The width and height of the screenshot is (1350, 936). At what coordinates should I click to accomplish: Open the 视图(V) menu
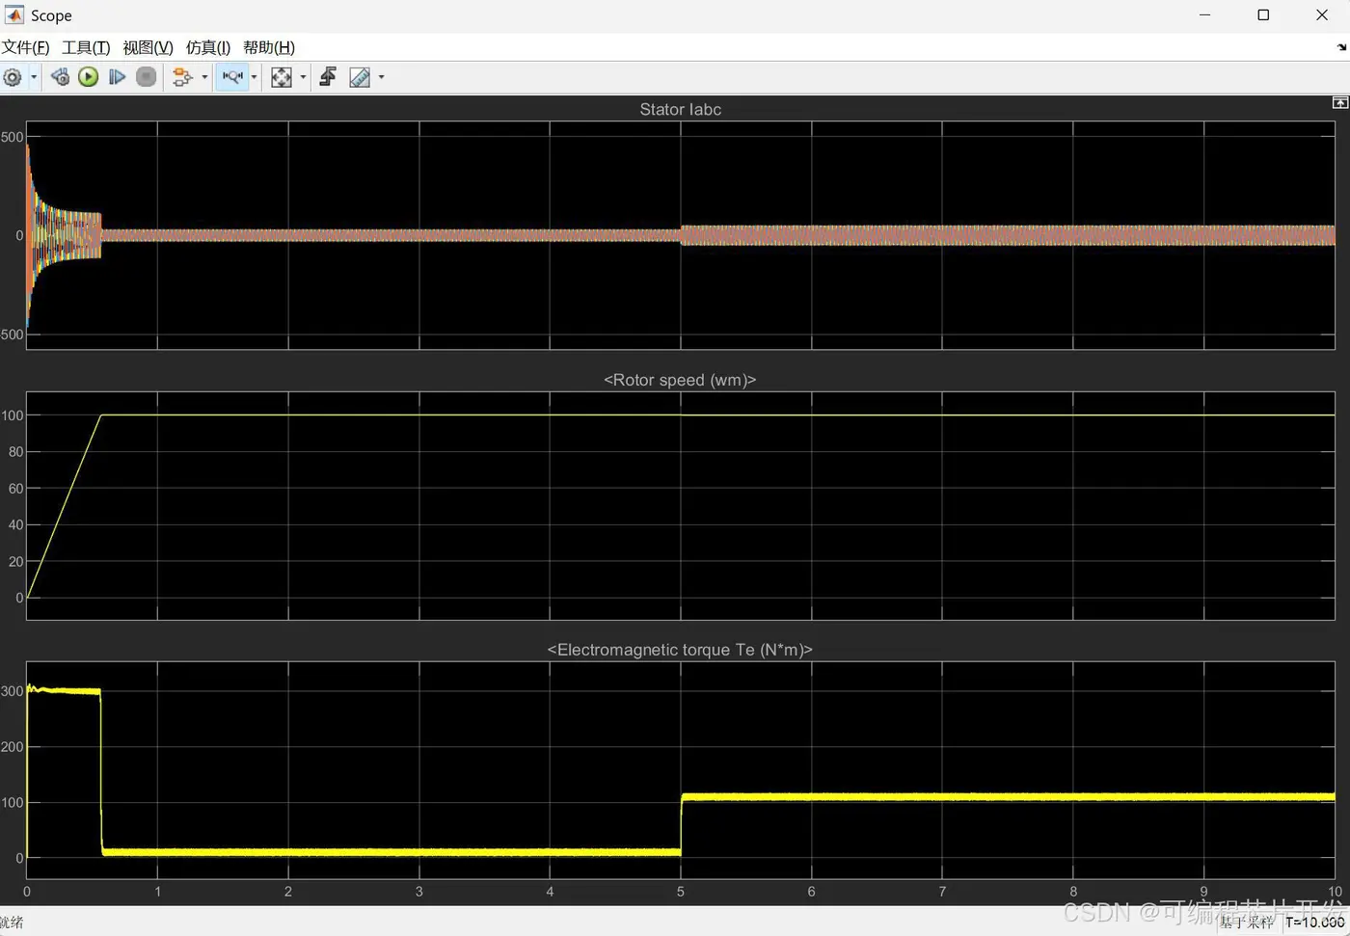click(x=148, y=47)
